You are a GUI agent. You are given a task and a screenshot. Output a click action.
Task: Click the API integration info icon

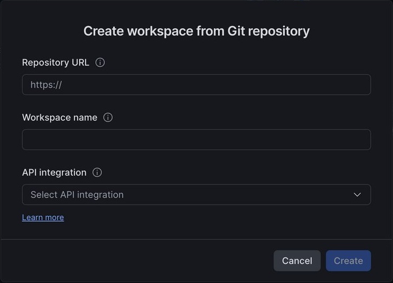[97, 172]
